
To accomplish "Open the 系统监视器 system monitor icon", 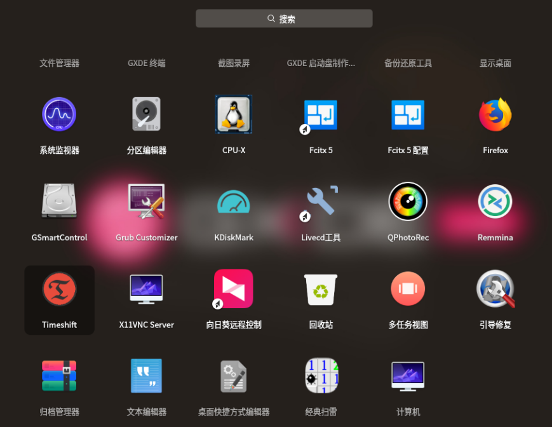I will pyautogui.click(x=59, y=114).
